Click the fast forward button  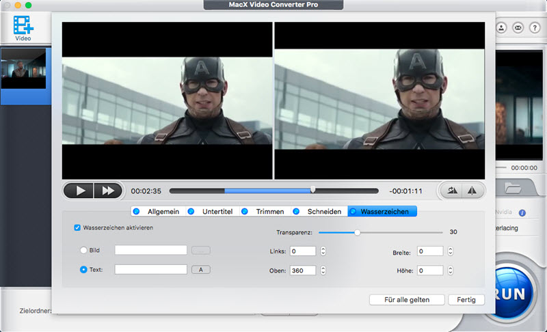click(108, 191)
